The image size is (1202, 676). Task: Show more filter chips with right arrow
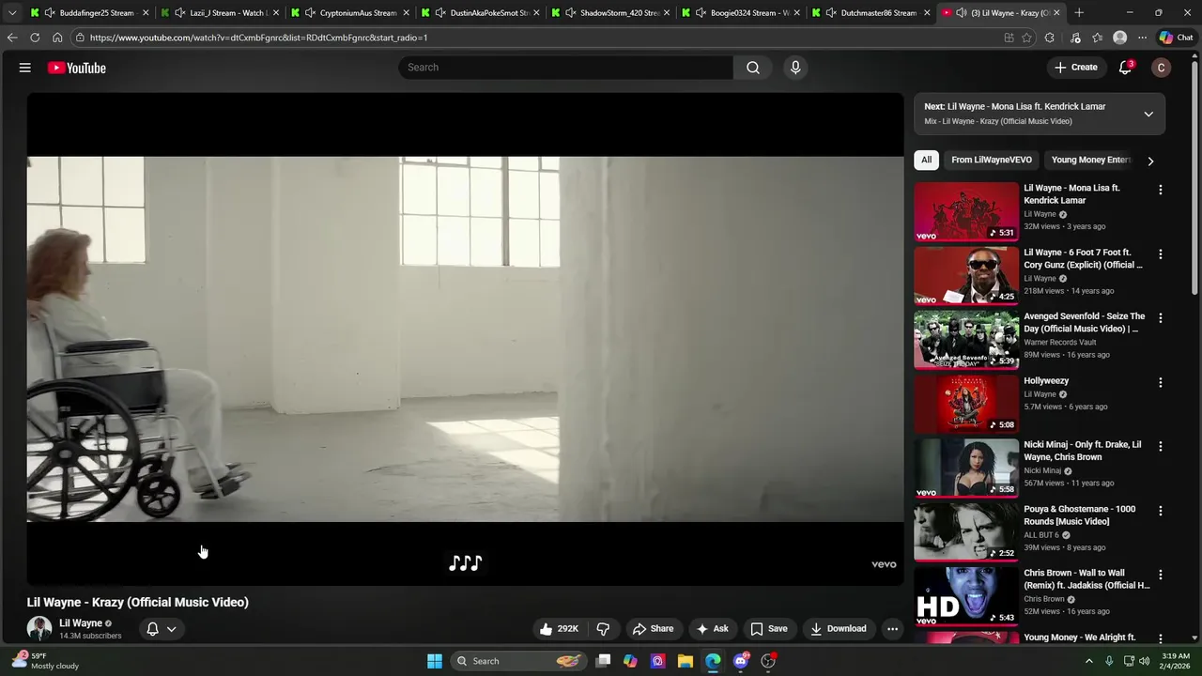pyautogui.click(x=1150, y=161)
